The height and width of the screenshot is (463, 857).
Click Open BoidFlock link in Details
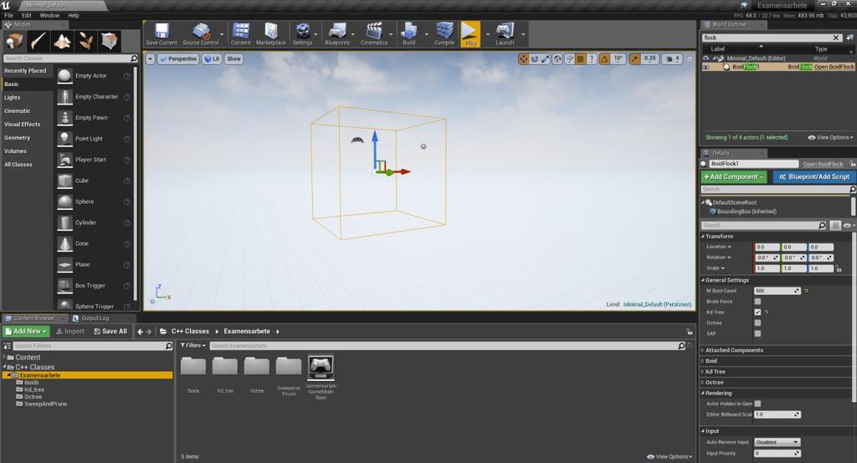[823, 165]
